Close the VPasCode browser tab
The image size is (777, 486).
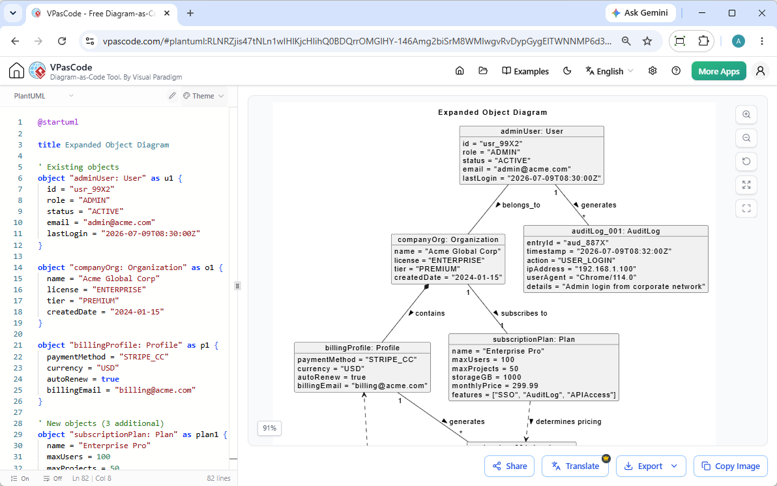[167, 14]
